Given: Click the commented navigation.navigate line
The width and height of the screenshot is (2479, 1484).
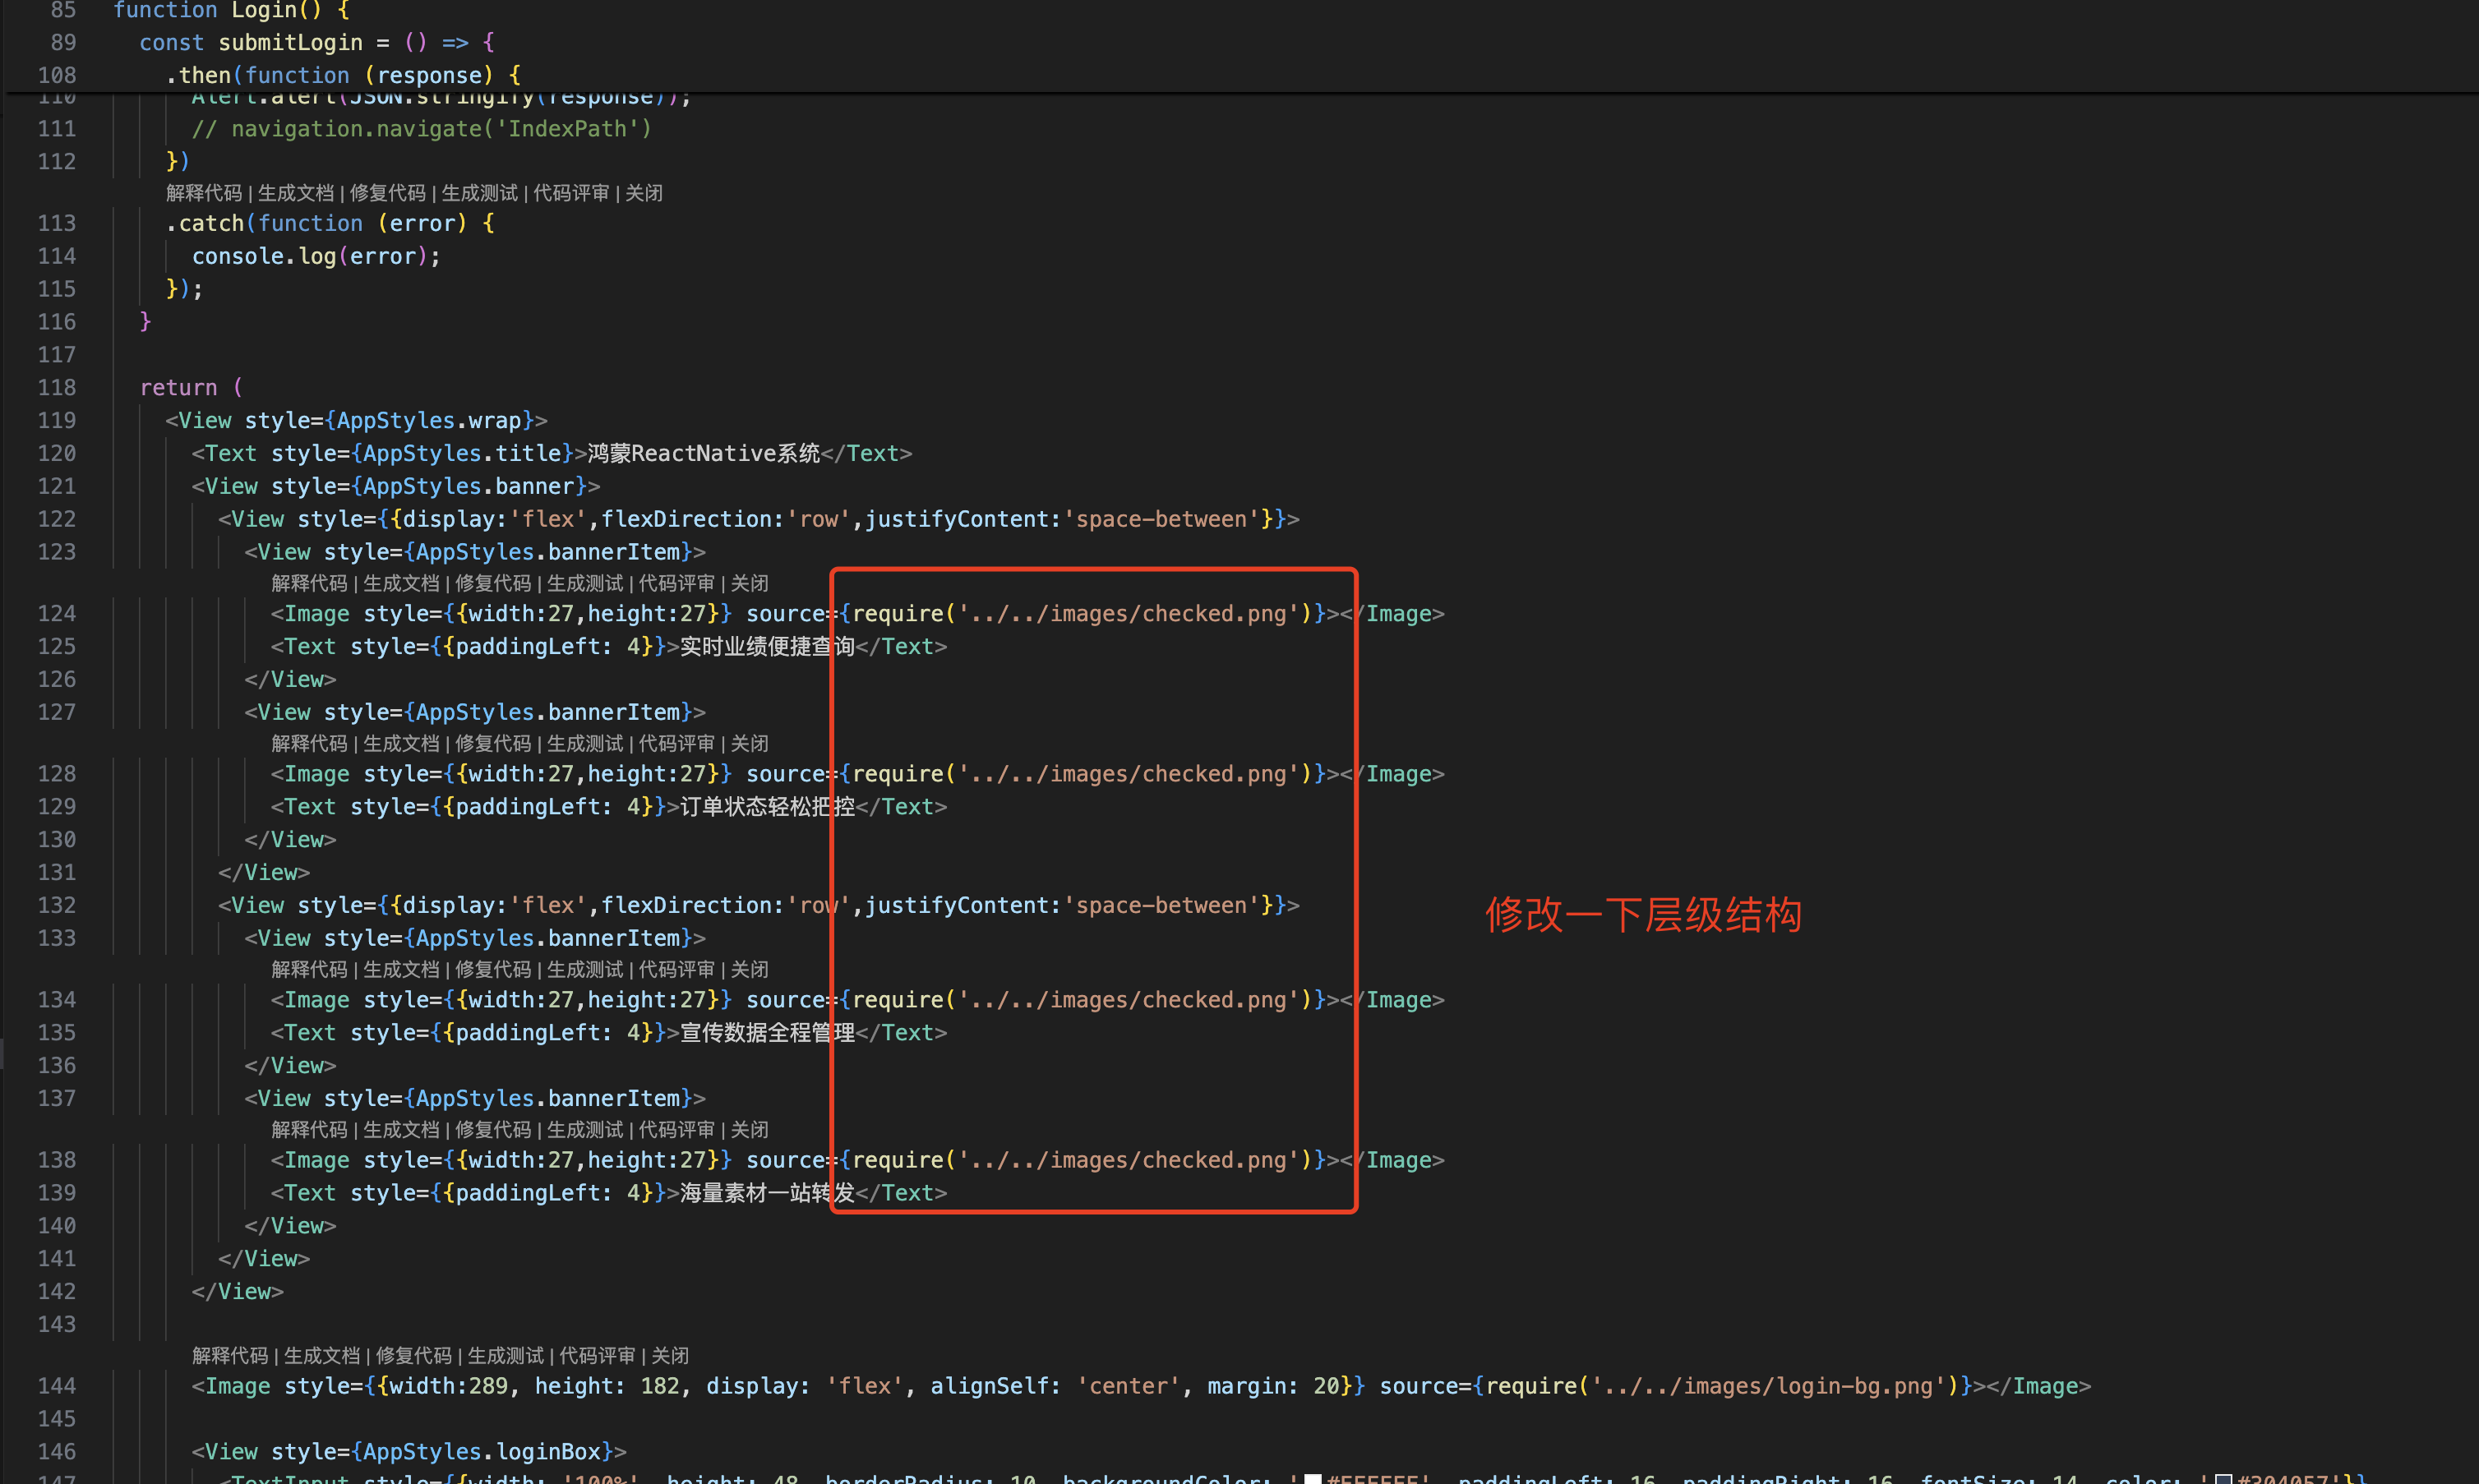Looking at the screenshot, I should 421,129.
